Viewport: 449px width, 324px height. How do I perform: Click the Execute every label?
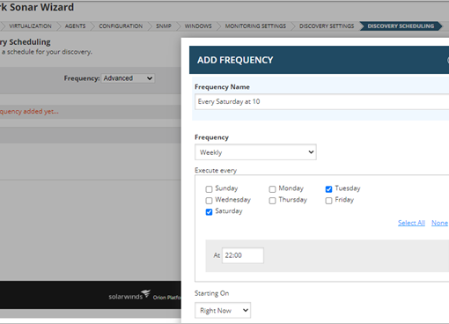[216, 171]
